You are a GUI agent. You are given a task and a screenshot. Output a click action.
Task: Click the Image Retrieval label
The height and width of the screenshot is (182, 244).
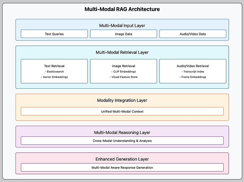[x=124, y=66]
